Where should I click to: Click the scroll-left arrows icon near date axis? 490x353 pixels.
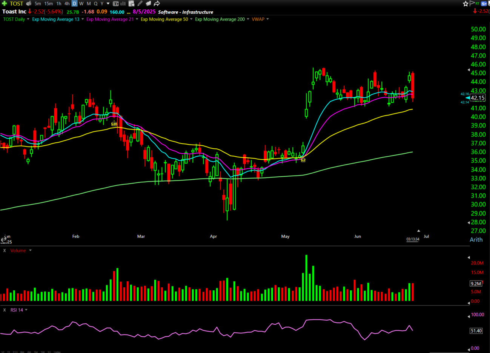pos(4,239)
